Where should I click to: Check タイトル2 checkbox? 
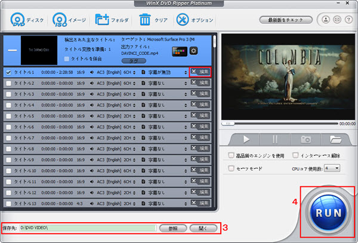coord(9,84)
